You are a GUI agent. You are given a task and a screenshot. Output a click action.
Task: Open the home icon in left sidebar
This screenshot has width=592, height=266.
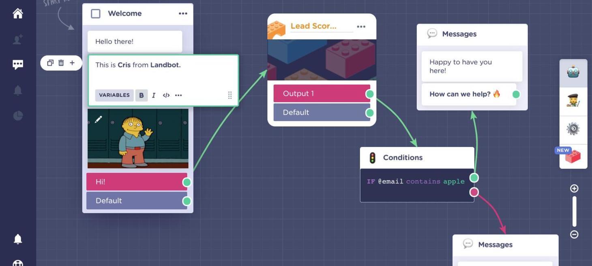(x=18, y=13)
